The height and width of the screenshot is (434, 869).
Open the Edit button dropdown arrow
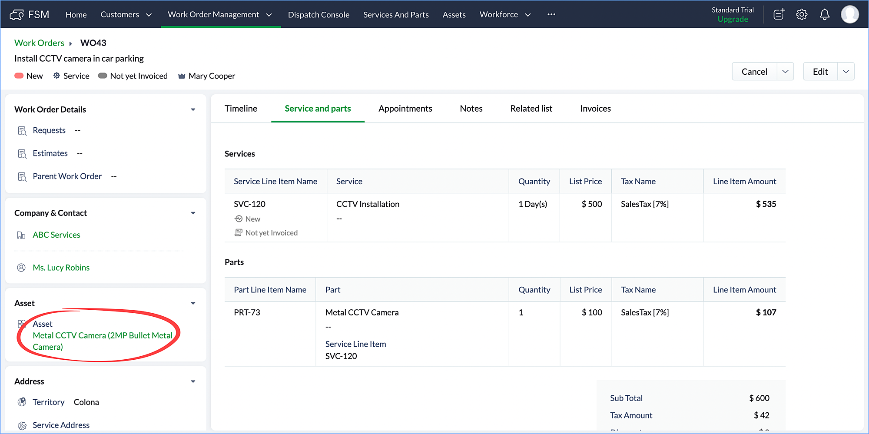[846, 72]
